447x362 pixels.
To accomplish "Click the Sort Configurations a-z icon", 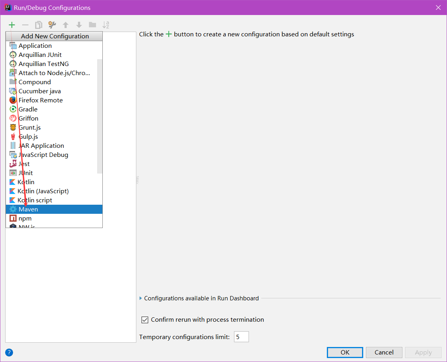I will (106, 25).
